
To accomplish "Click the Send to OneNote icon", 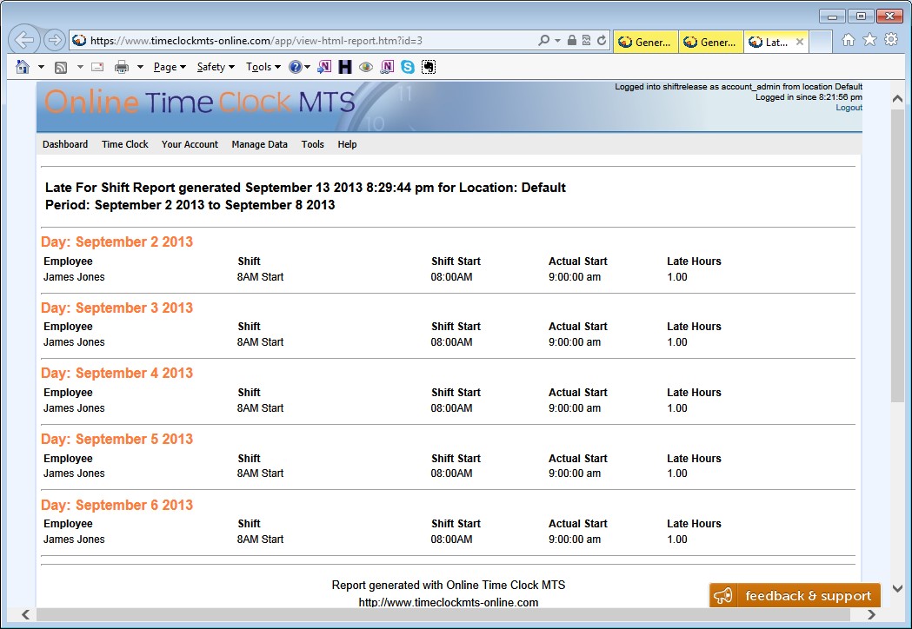I will click(x=324, y=67).
